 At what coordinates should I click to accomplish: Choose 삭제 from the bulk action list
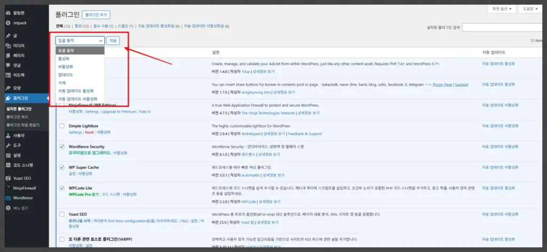80,82
